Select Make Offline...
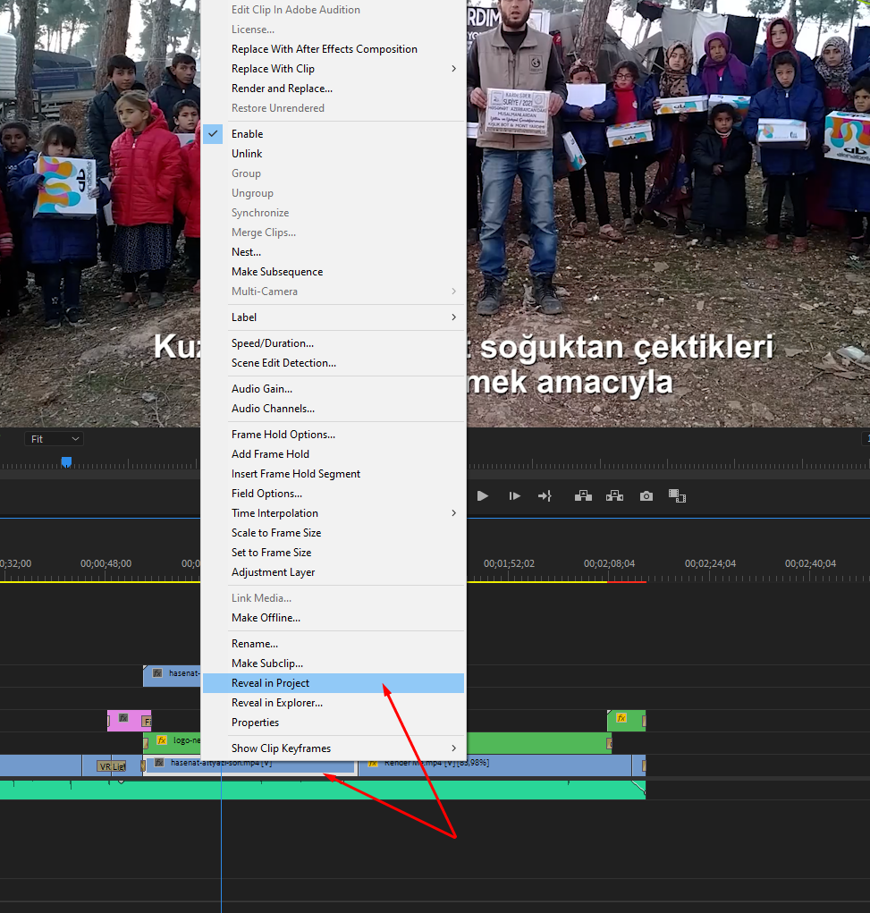This screenshot has height=913, width=870. coord(334,618)
